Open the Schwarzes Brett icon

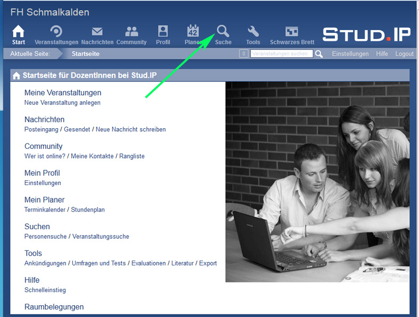(x=292, y=32)
